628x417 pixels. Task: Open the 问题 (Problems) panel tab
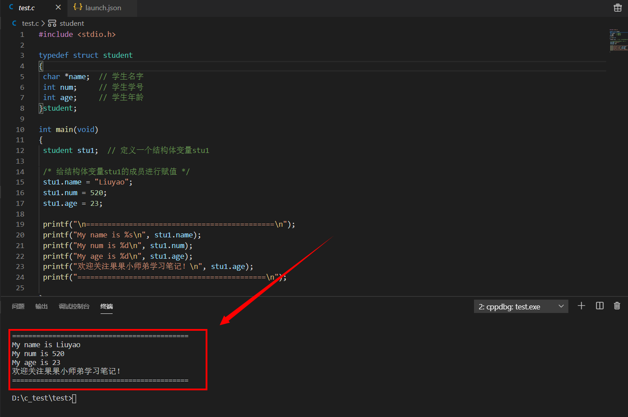[x=18, y=306]
